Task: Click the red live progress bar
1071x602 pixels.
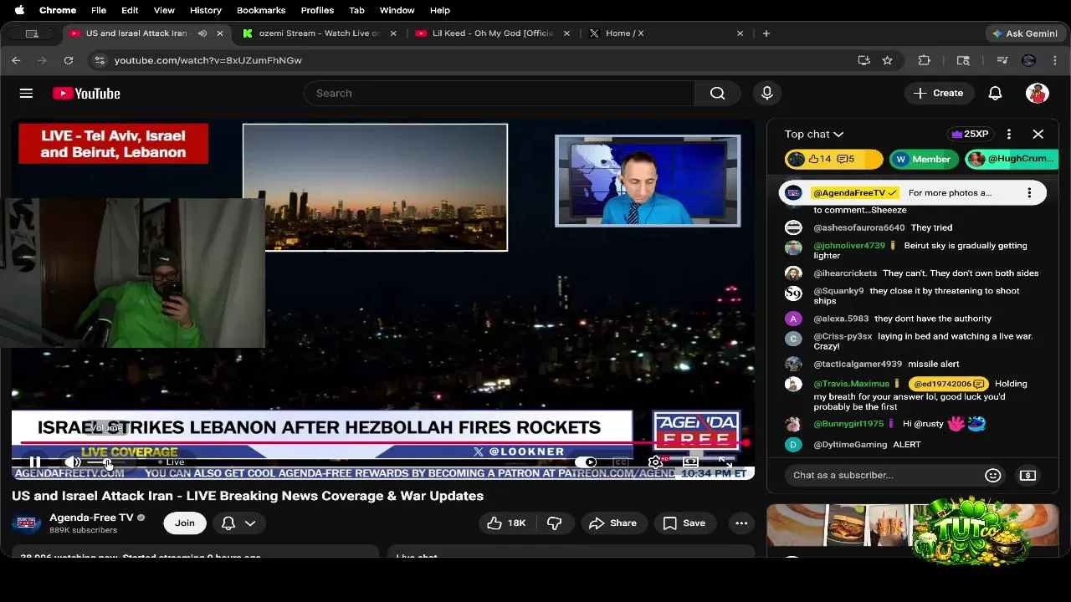Action: click(x=382, y=443)
